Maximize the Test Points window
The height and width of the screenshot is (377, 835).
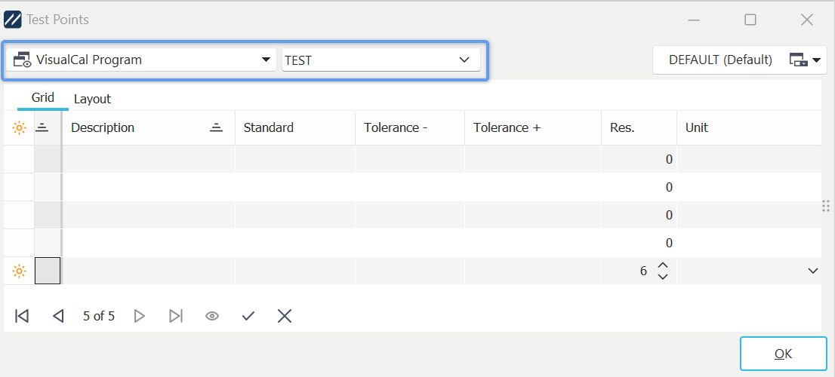coord(750,20)
